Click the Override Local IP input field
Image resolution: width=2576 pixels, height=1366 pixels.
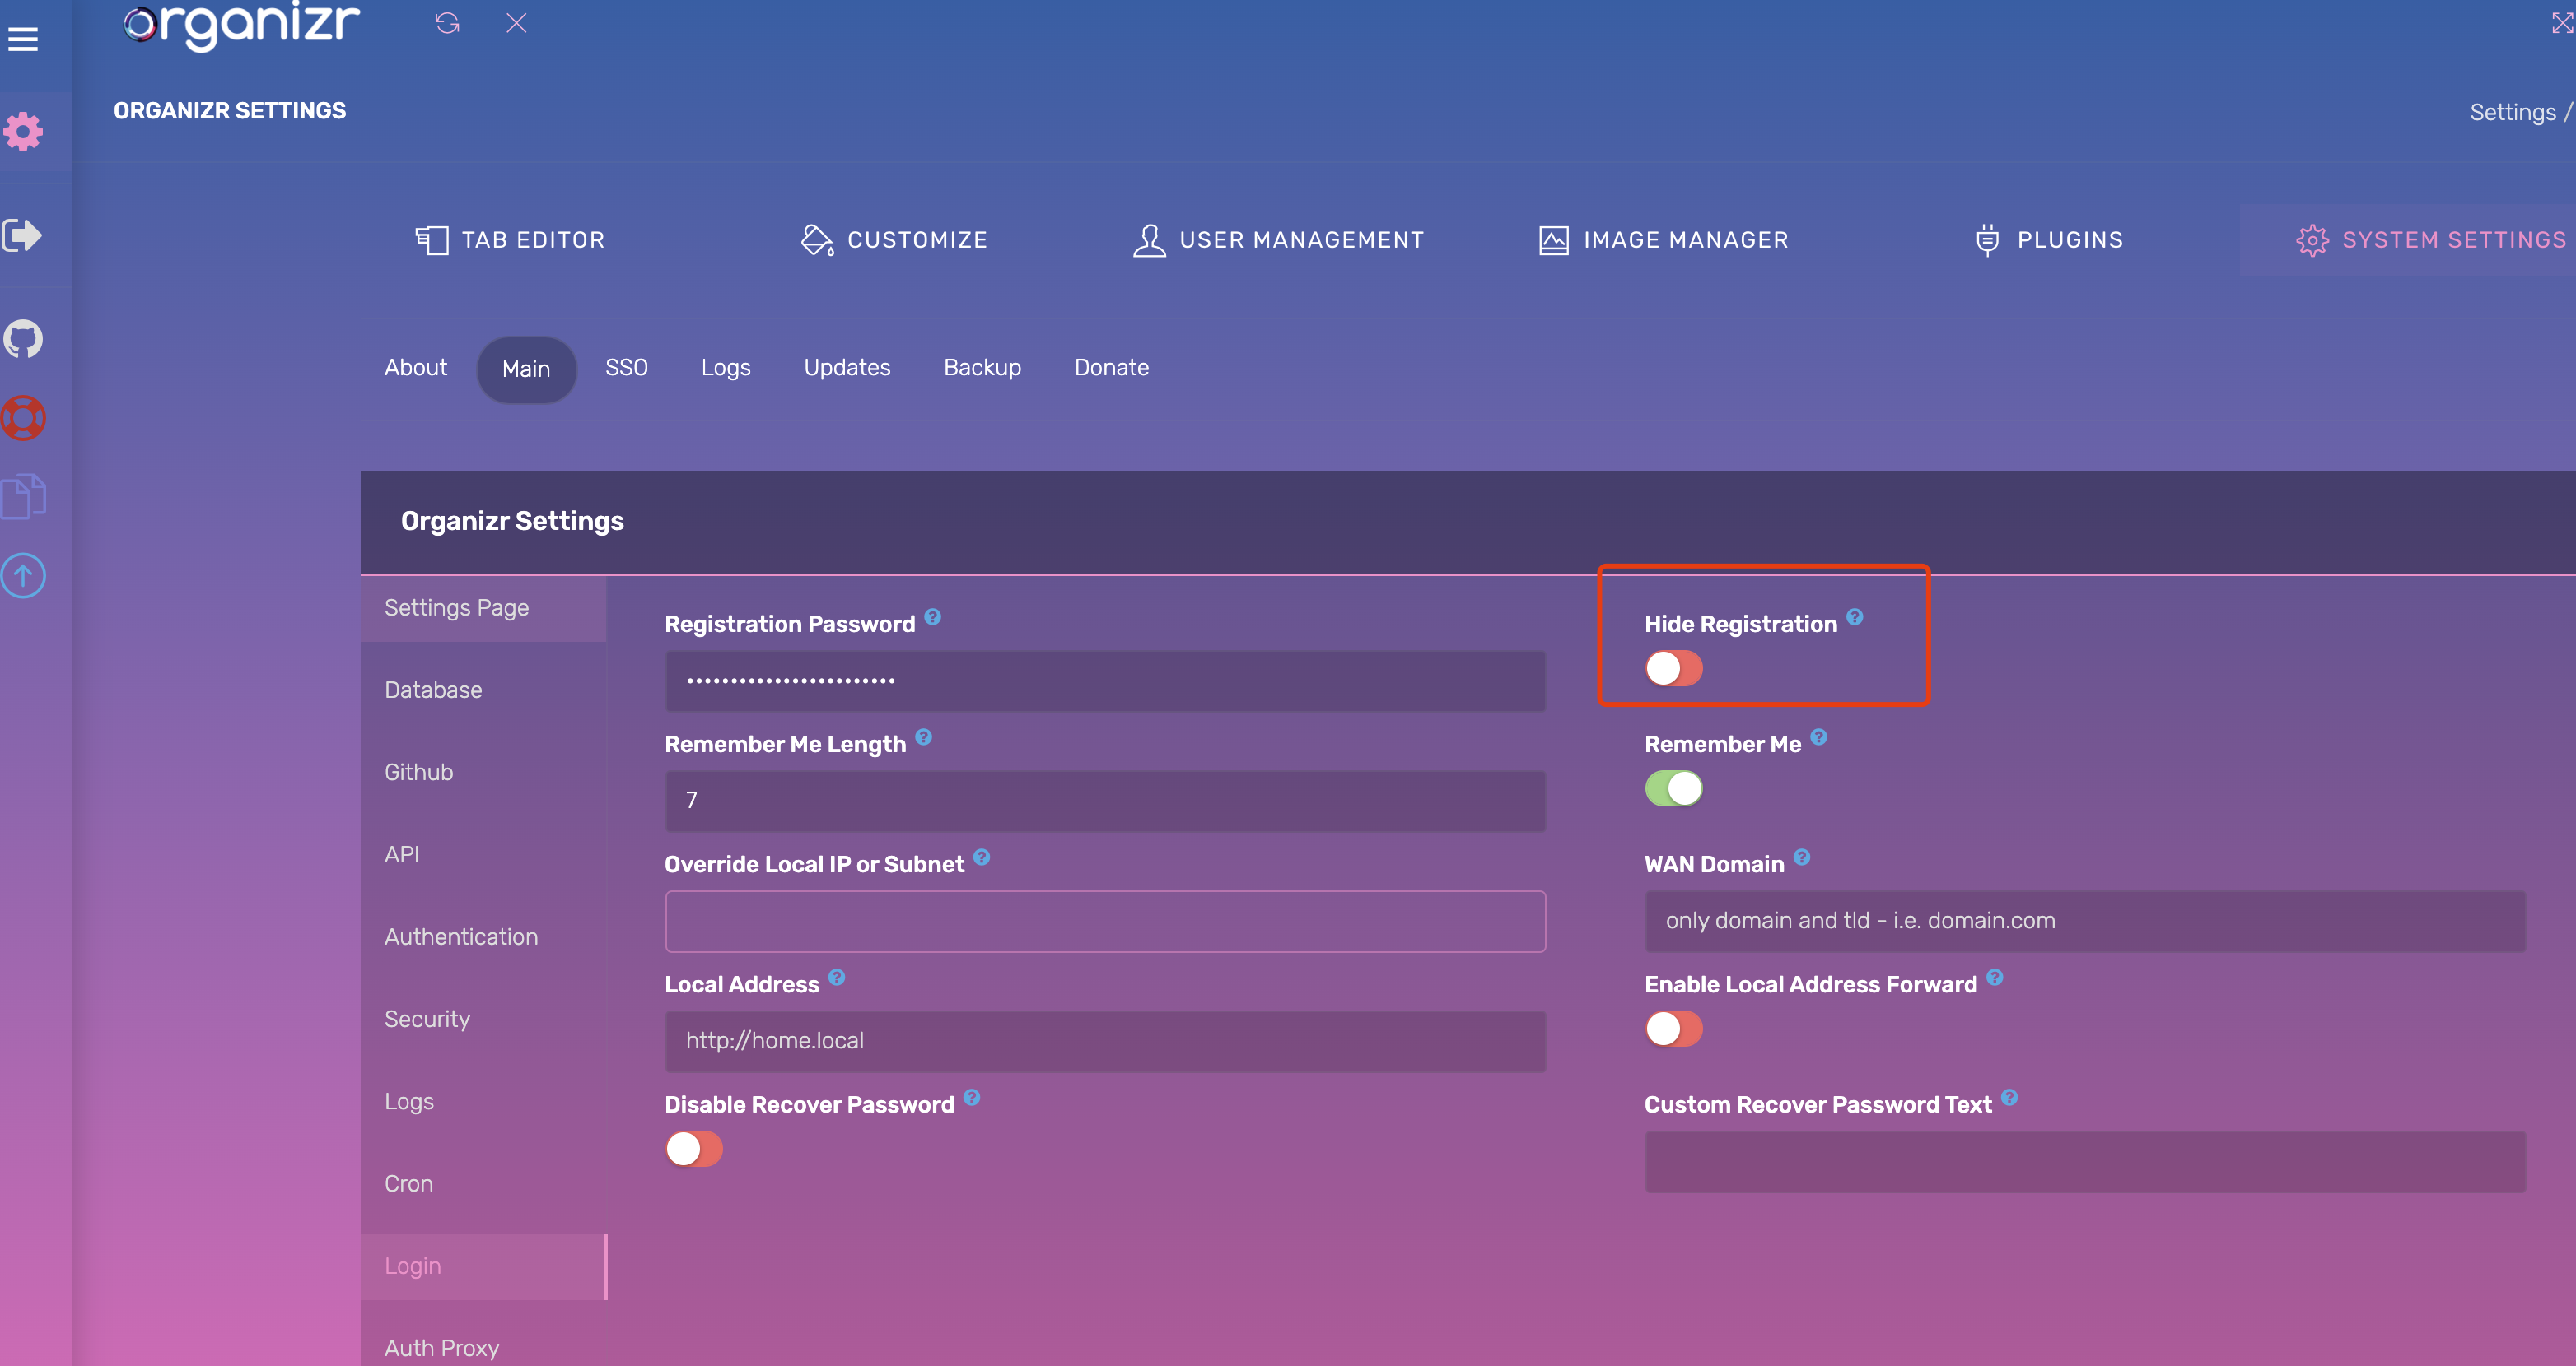coord(1104,920)
